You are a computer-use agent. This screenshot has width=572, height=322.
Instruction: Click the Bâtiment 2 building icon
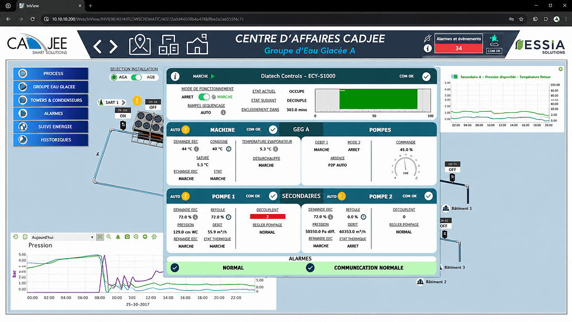[x=420, y=282]
